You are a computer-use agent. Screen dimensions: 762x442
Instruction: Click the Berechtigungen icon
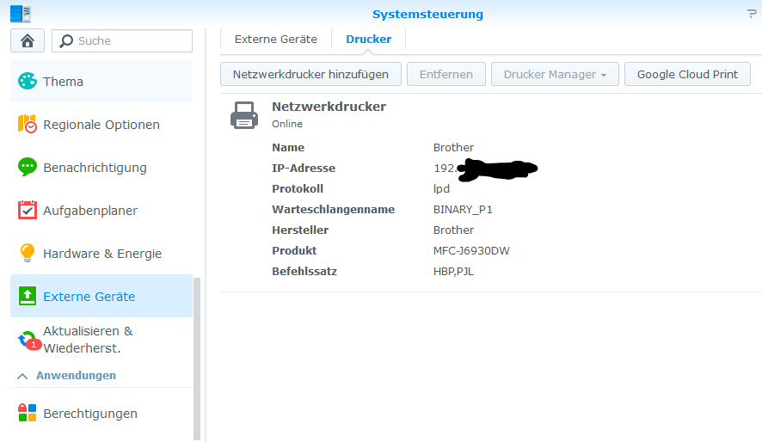[x=28, y=414]
